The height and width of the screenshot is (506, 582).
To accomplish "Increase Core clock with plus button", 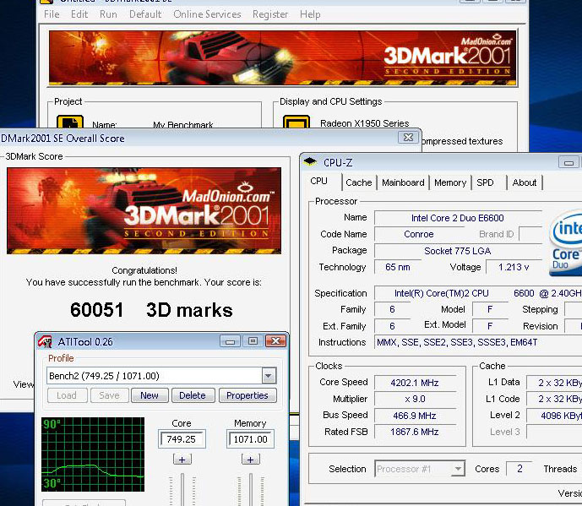I will 182,460.
